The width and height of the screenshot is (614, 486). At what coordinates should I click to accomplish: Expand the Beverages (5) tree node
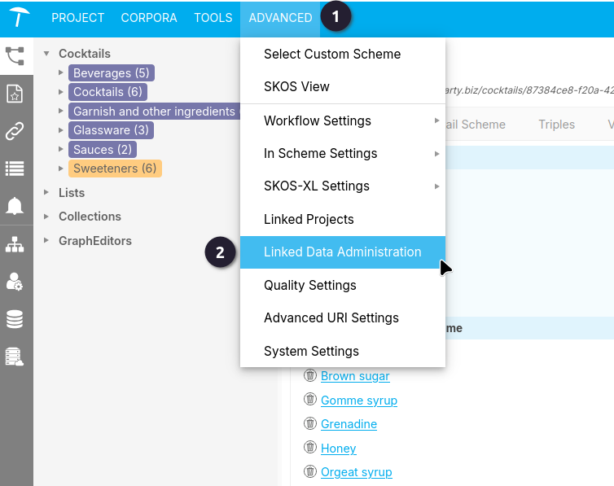[61, 72]
